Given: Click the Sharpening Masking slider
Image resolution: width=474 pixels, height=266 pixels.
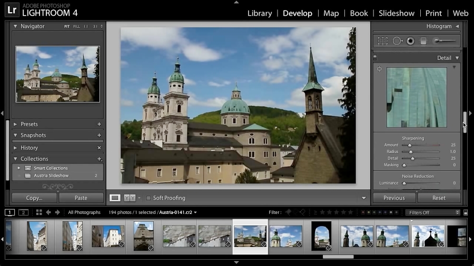Looking at the screenshot, I should pyautogui.click(x=421, y=165).
